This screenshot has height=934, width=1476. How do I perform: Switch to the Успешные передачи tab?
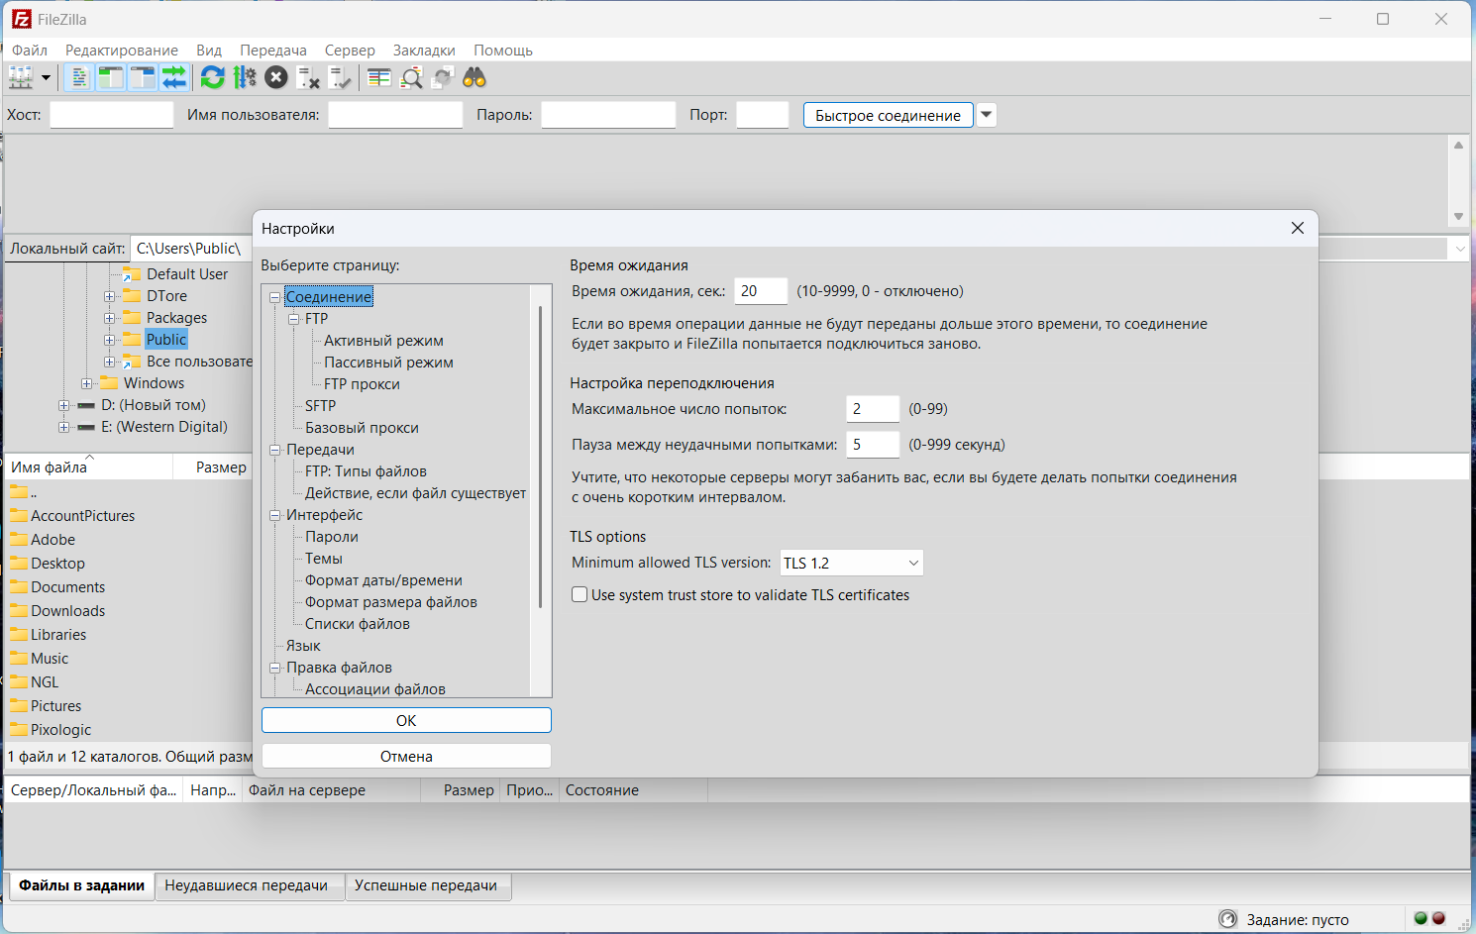tap(426, 885)
